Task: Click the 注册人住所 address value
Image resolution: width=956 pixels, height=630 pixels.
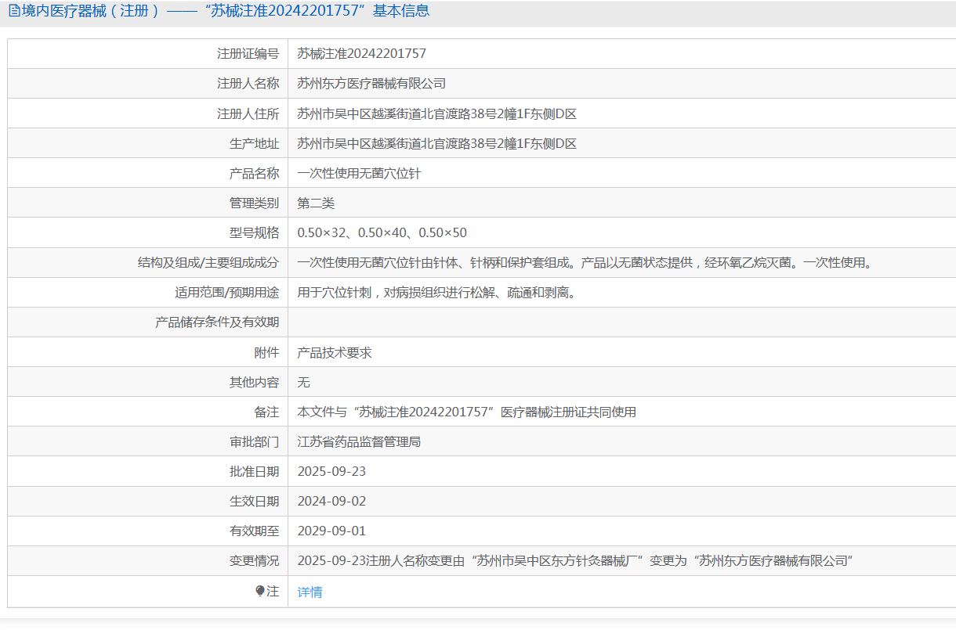Action: point(437,113)
